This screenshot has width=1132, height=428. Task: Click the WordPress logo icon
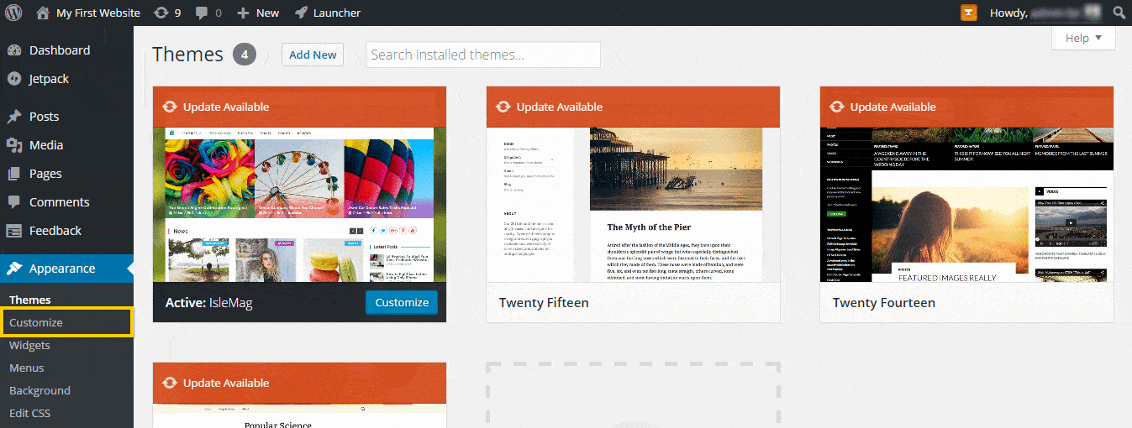pyautogui.click(x=13, y=13)
